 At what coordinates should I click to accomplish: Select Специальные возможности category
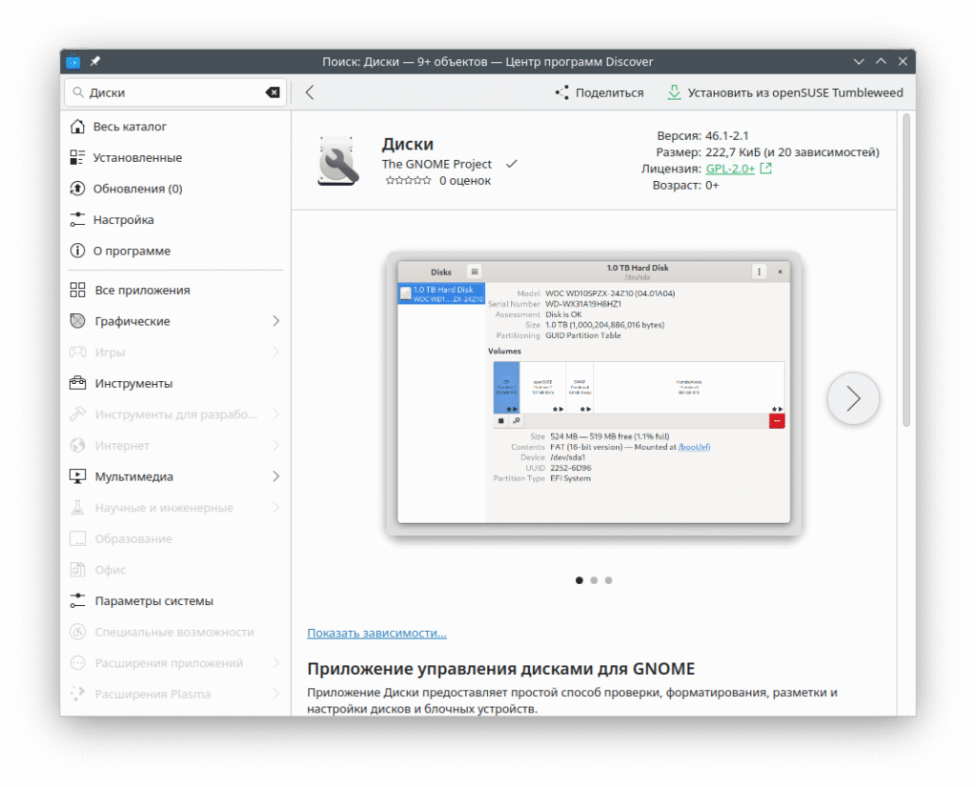[x=175, y=632]
